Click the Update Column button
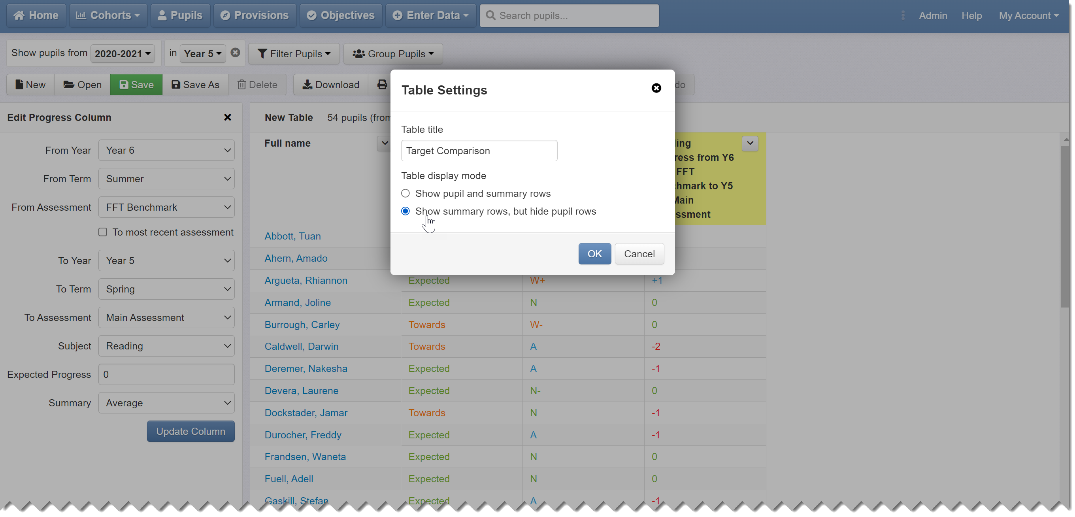This screenshot has width=1075, height=517. click(191, 431)
